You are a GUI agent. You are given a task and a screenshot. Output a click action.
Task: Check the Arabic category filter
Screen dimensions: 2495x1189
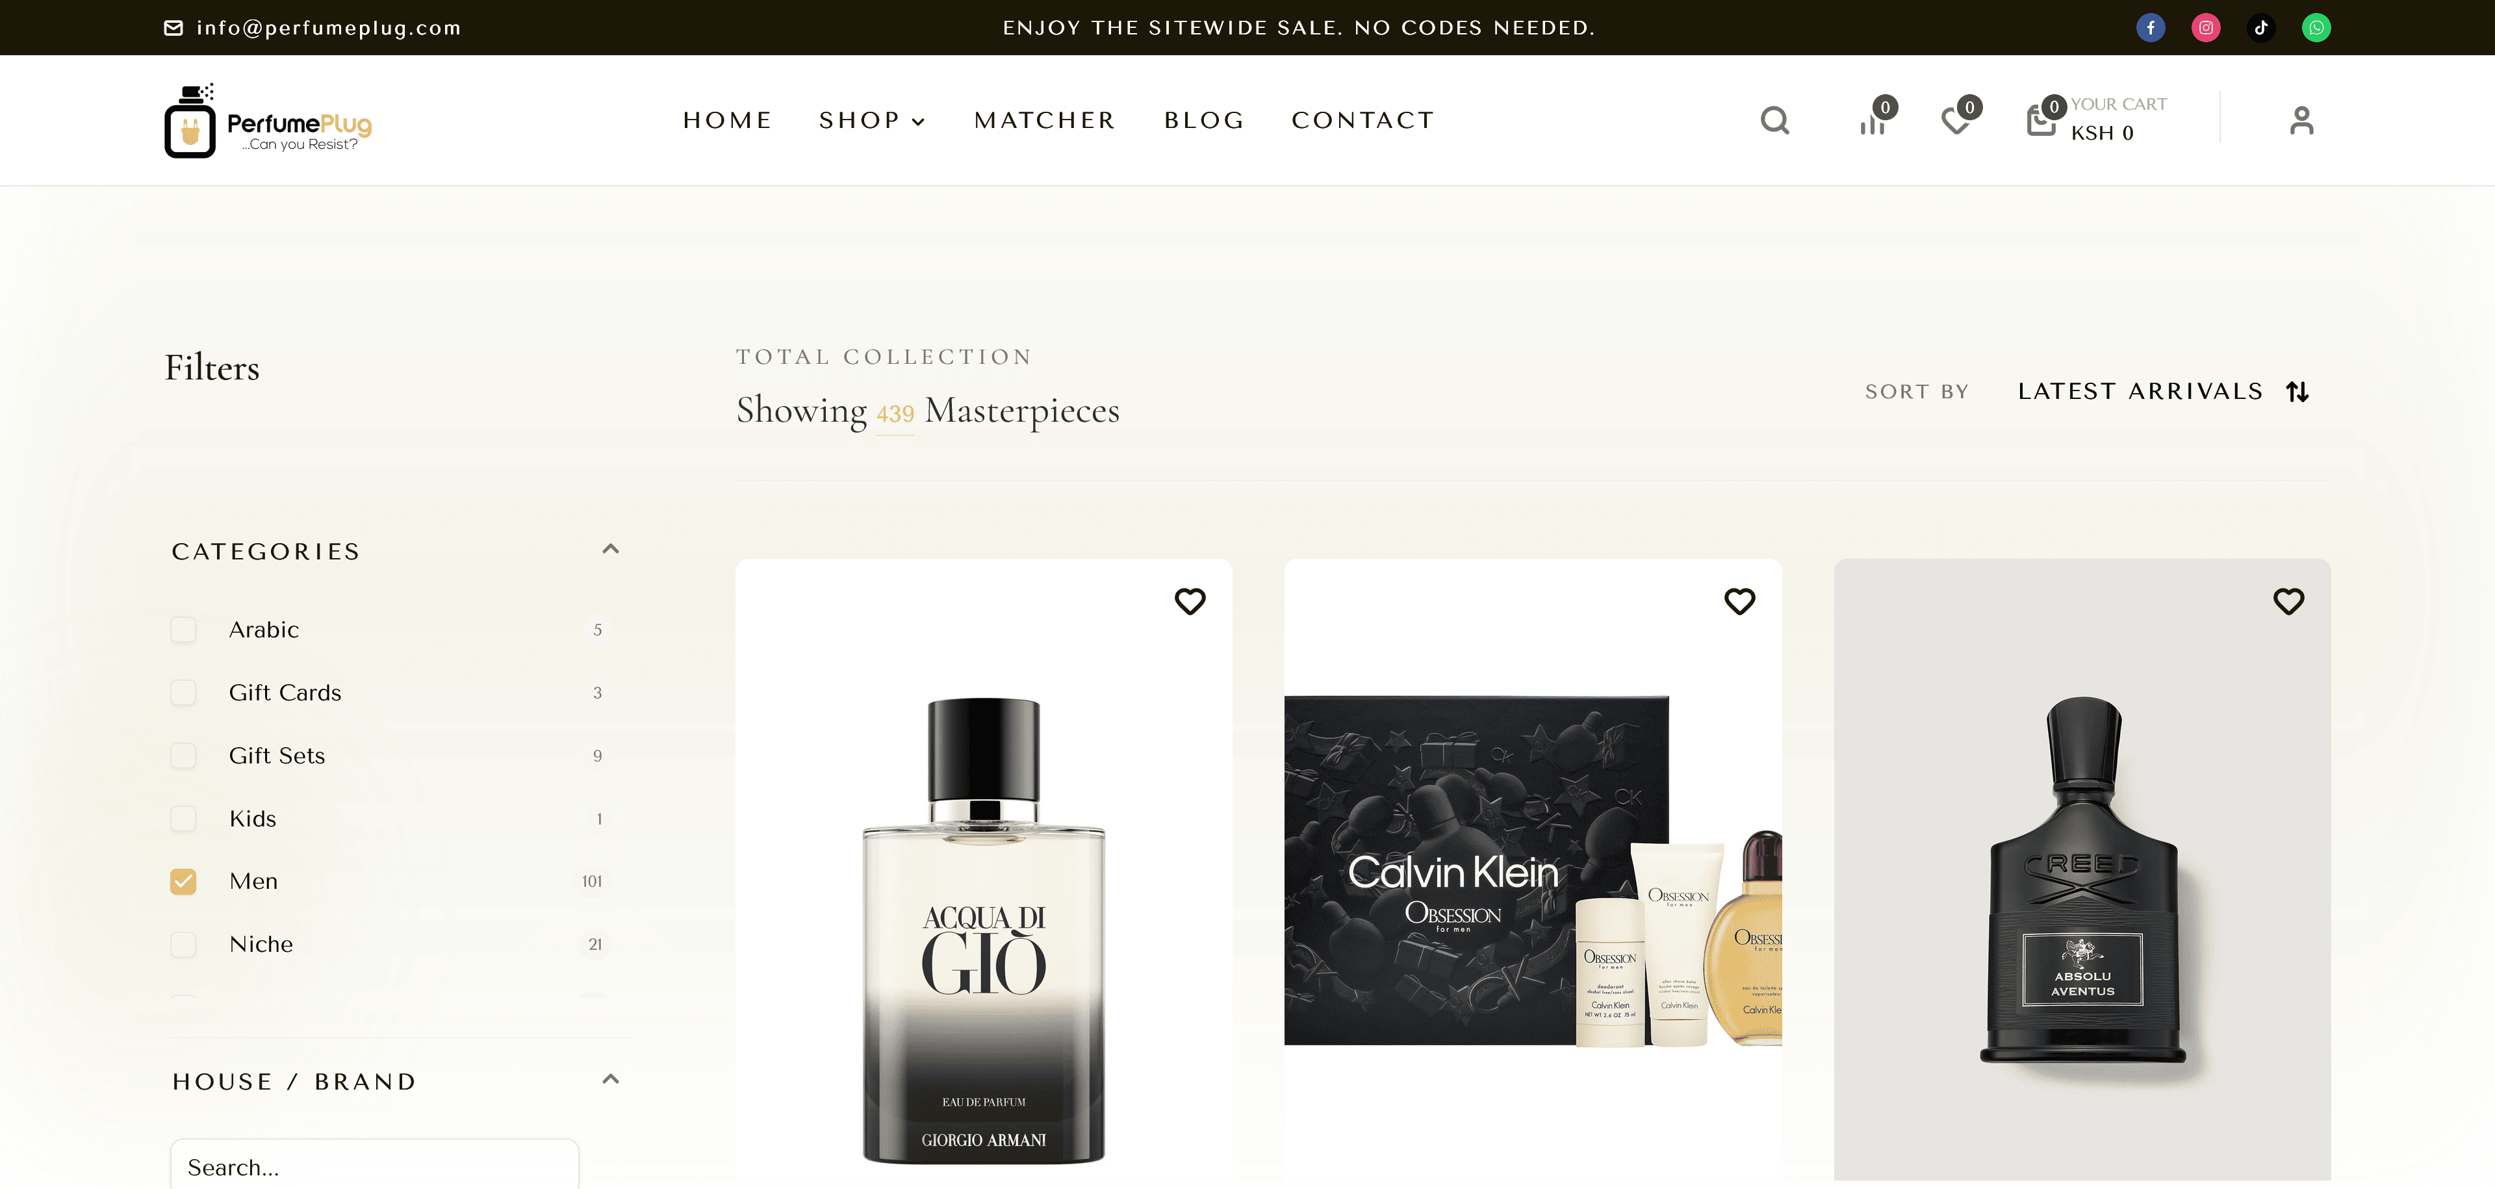[x=183, y=630]
